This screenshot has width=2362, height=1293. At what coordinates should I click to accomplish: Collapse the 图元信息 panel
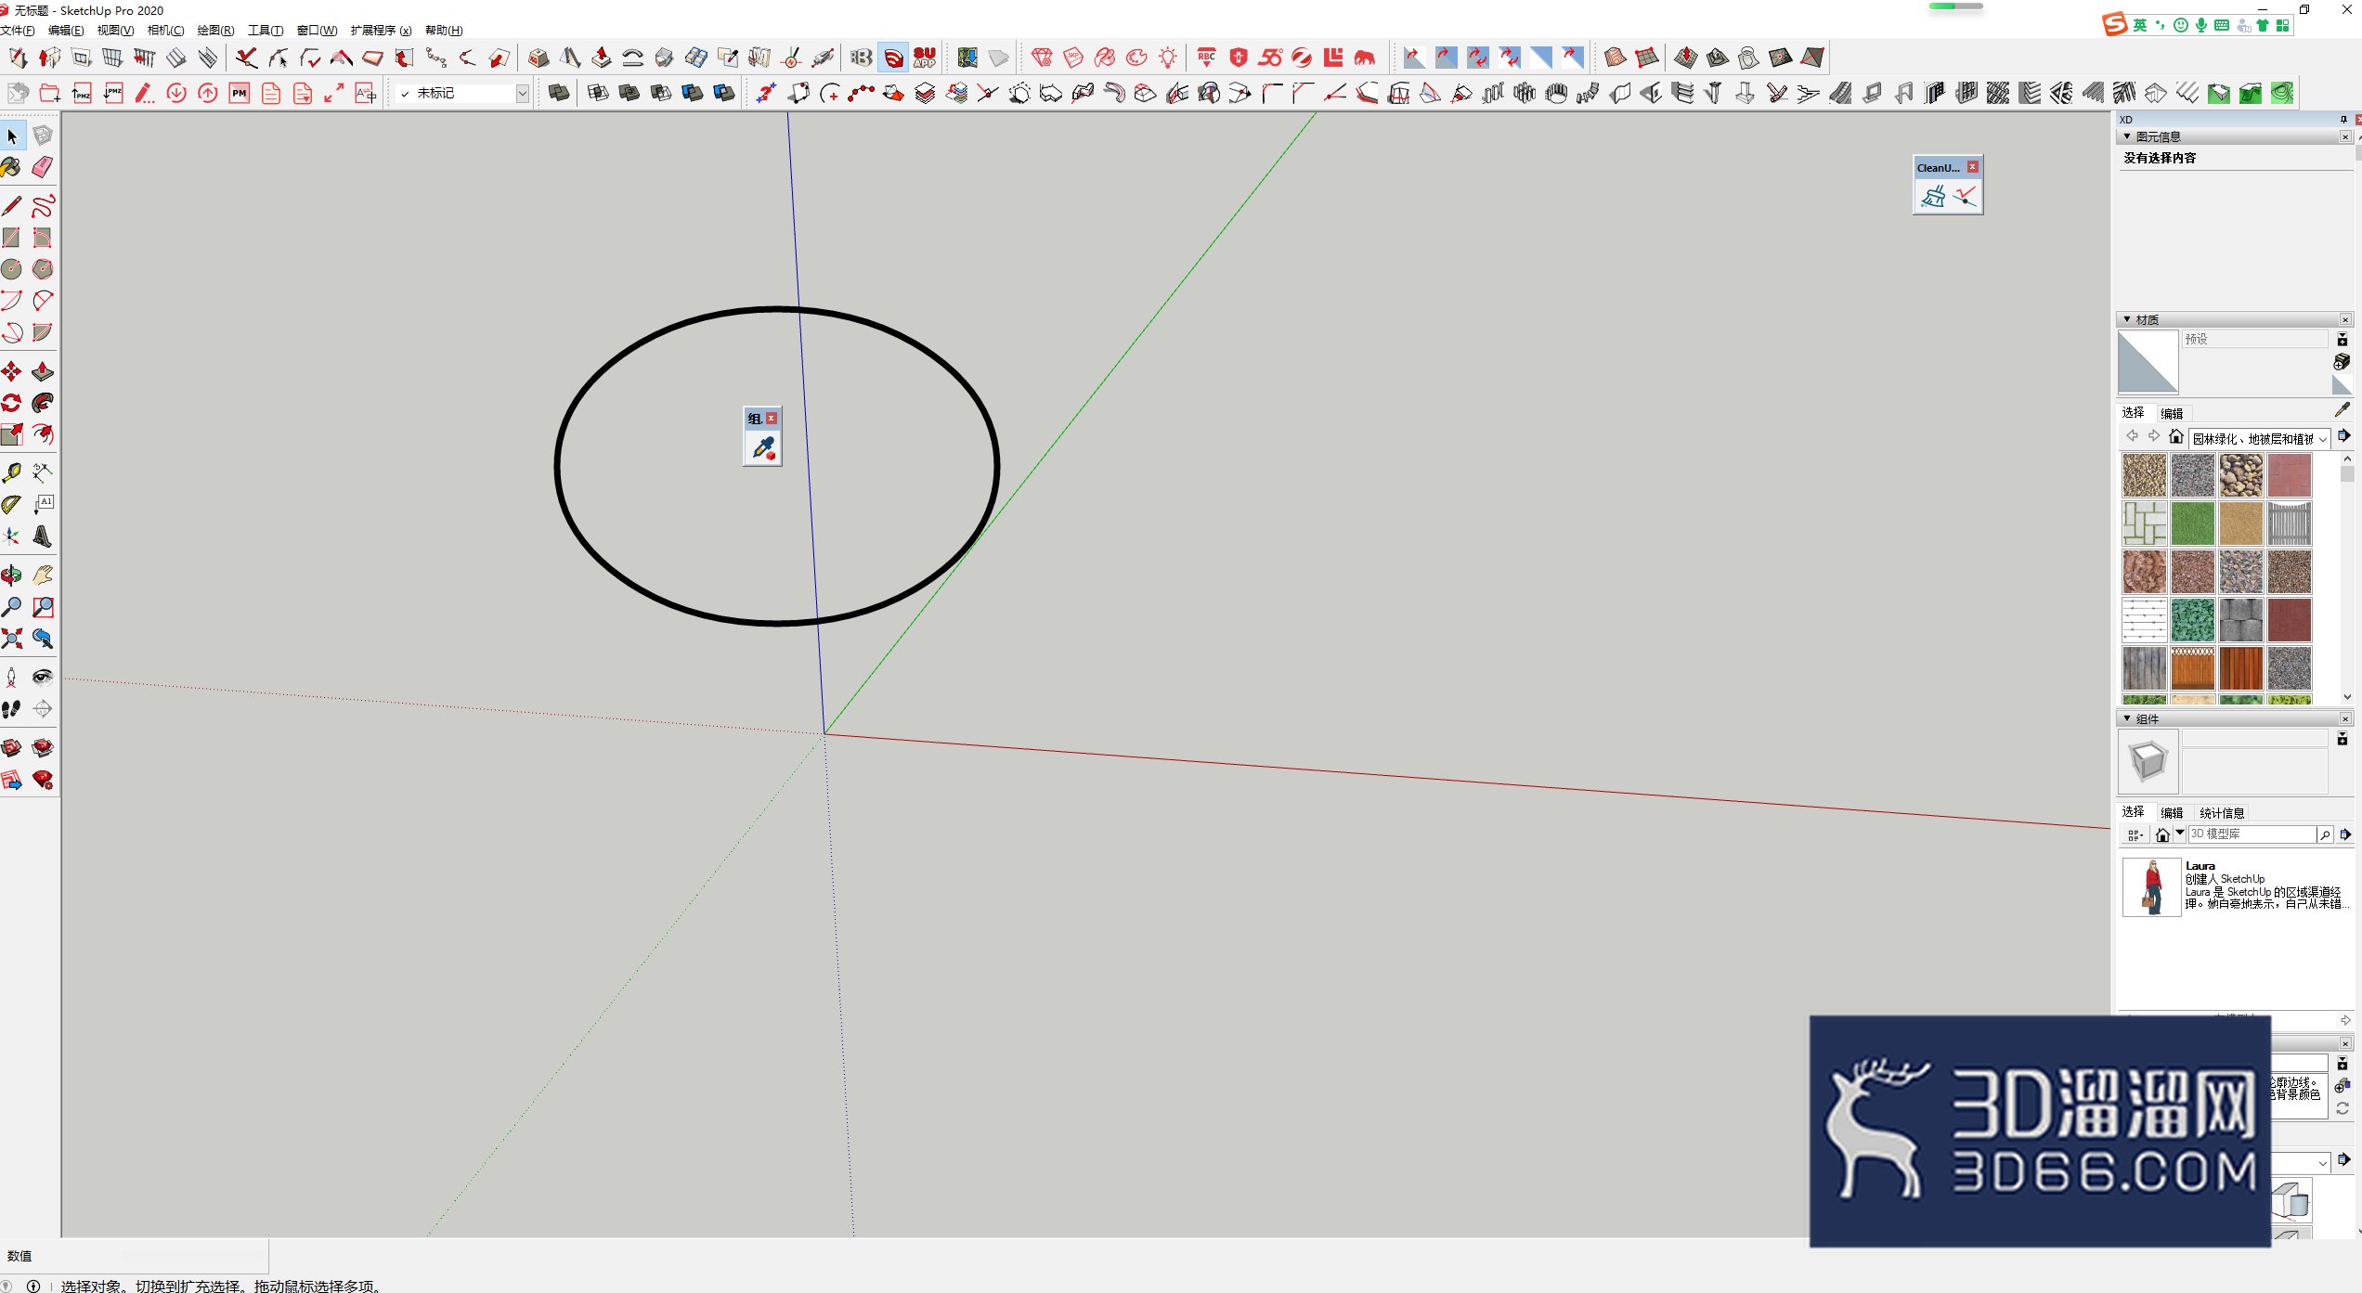[x=2127, y=136]
